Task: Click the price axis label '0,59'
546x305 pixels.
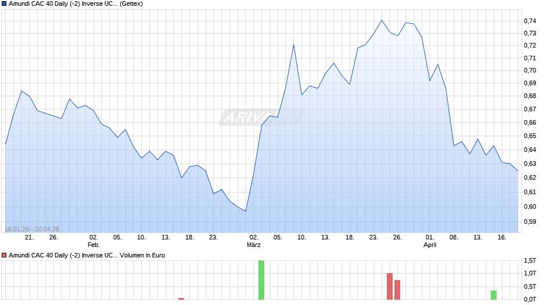Action: pyautogui.click(x=530, y=222)
